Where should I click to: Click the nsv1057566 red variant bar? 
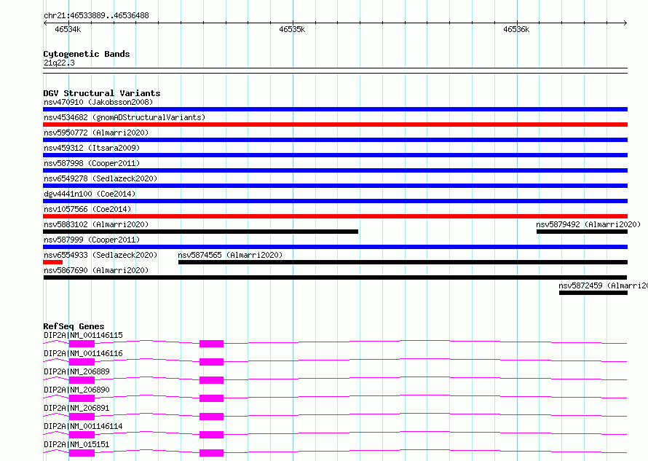[335, 216]
